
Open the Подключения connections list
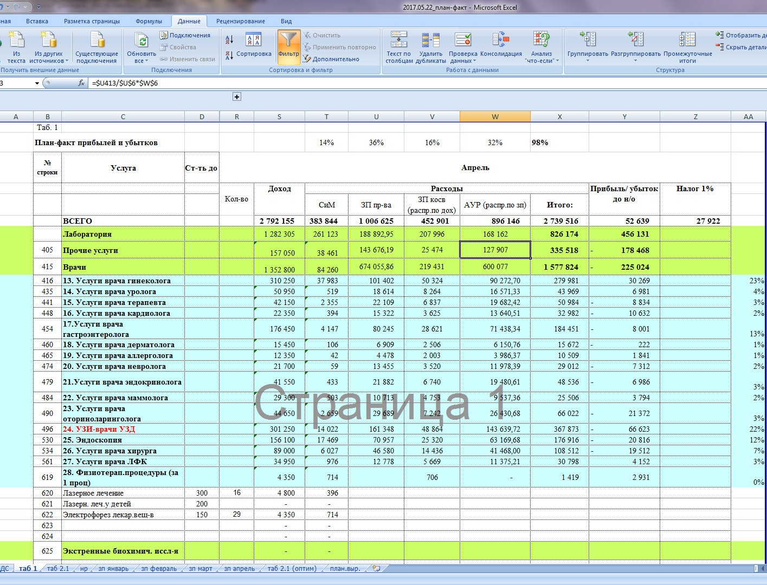click(x=185, y=35)
